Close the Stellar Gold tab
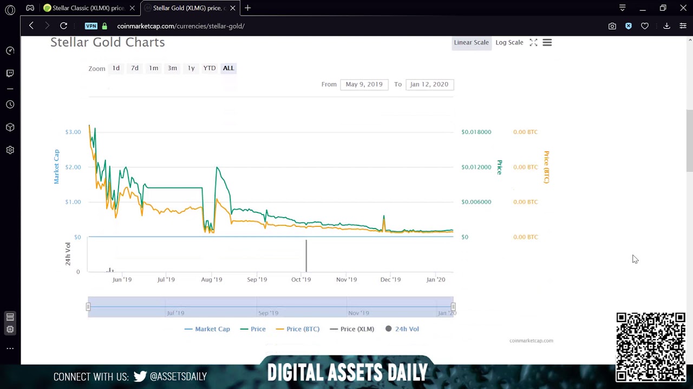This screenshot has width=693, height=389. coord(233,8)
